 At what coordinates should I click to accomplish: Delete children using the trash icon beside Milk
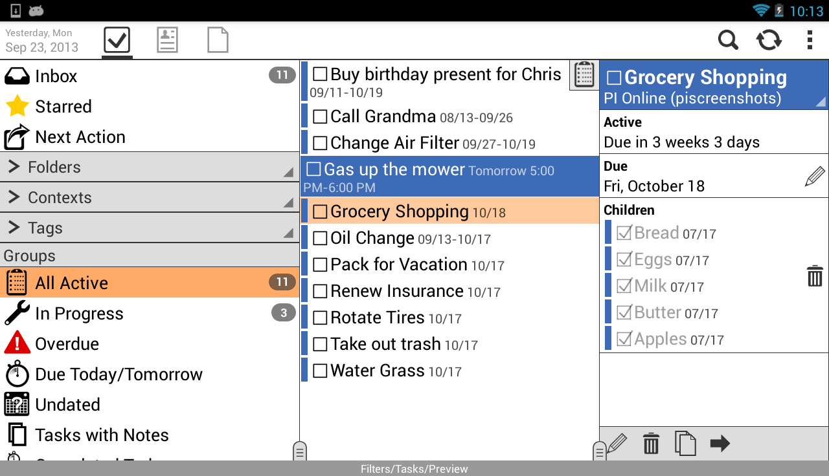pyautogui.click(x=815, y=276)
